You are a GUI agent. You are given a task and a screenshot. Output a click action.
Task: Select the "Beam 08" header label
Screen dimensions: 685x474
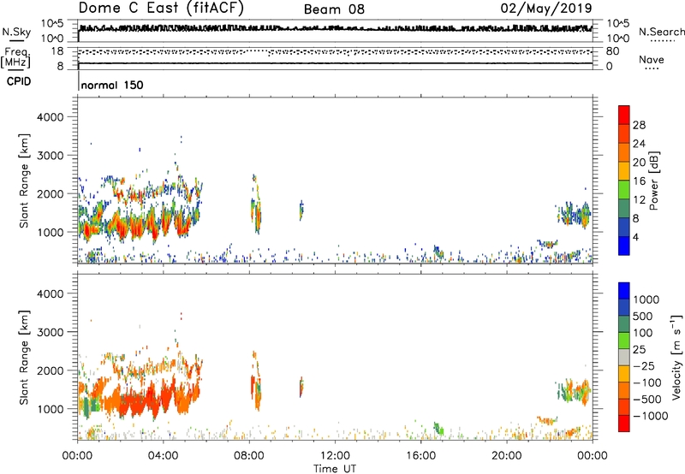[334, 9]
